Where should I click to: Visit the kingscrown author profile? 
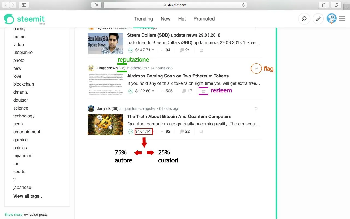click(x=107, y=68)
